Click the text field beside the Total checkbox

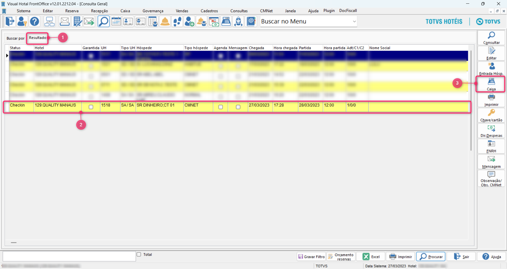(x=69, y=256)
